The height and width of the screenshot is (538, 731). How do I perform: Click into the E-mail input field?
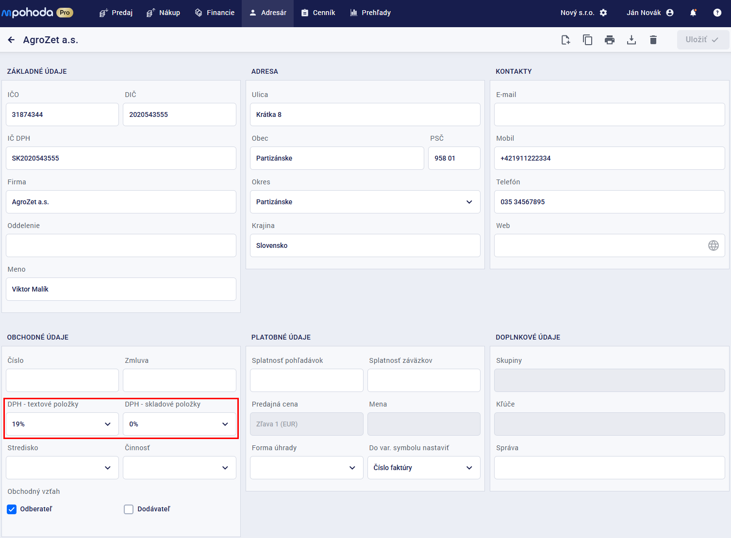pos(609,114)
